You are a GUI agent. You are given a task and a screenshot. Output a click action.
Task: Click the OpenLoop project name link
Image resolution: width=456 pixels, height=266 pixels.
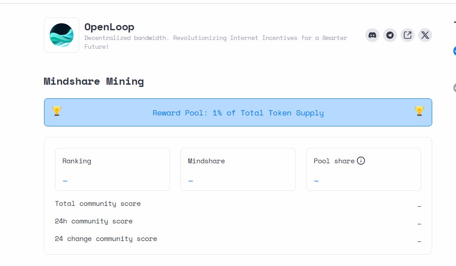[x=109, y=27]
